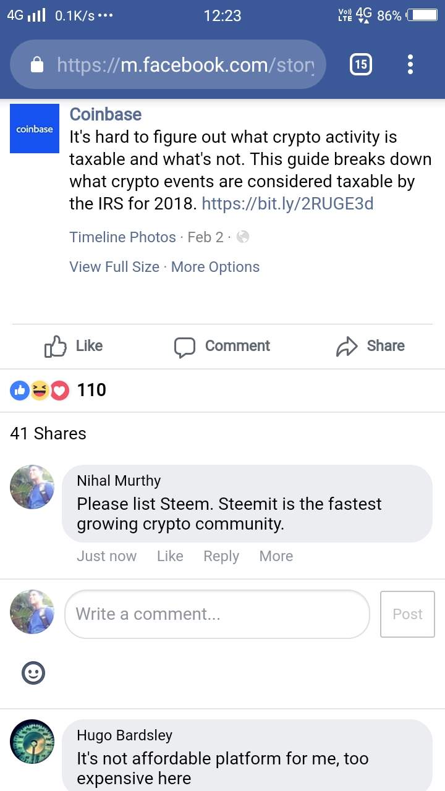Like the Coinbase post with thumbs-up
The height and width of the screenshot is (791, 445).
[74, 346]
